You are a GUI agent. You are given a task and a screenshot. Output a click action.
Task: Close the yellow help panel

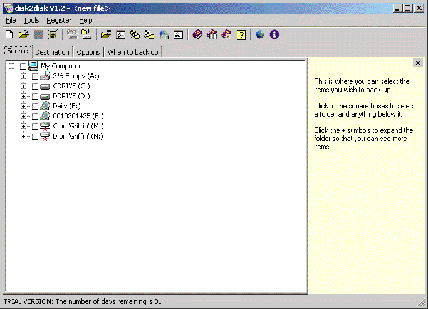coord(417,63)
